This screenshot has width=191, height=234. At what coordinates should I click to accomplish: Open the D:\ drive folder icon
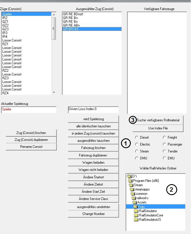point(129,176)
